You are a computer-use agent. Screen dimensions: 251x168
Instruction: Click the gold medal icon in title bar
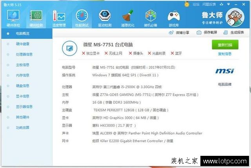(x=187, y=4)
